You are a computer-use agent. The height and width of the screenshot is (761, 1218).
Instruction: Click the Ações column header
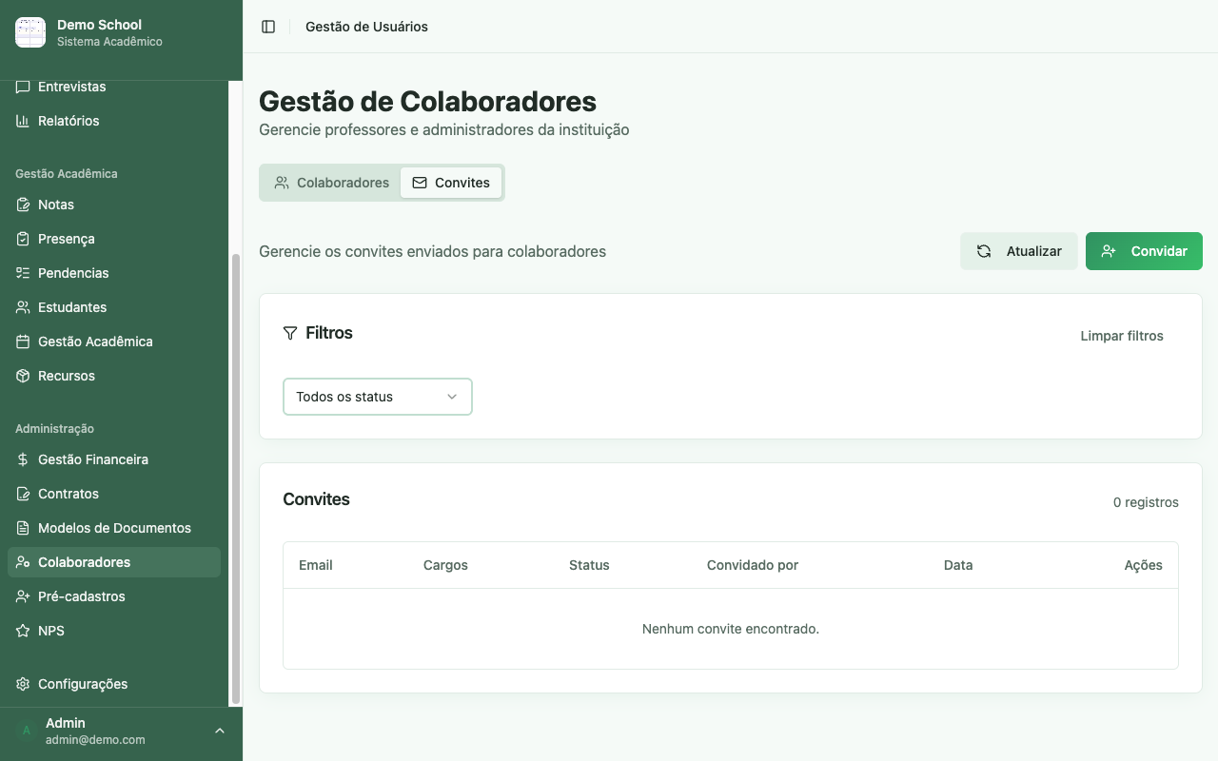click(x=1143, y=565)
